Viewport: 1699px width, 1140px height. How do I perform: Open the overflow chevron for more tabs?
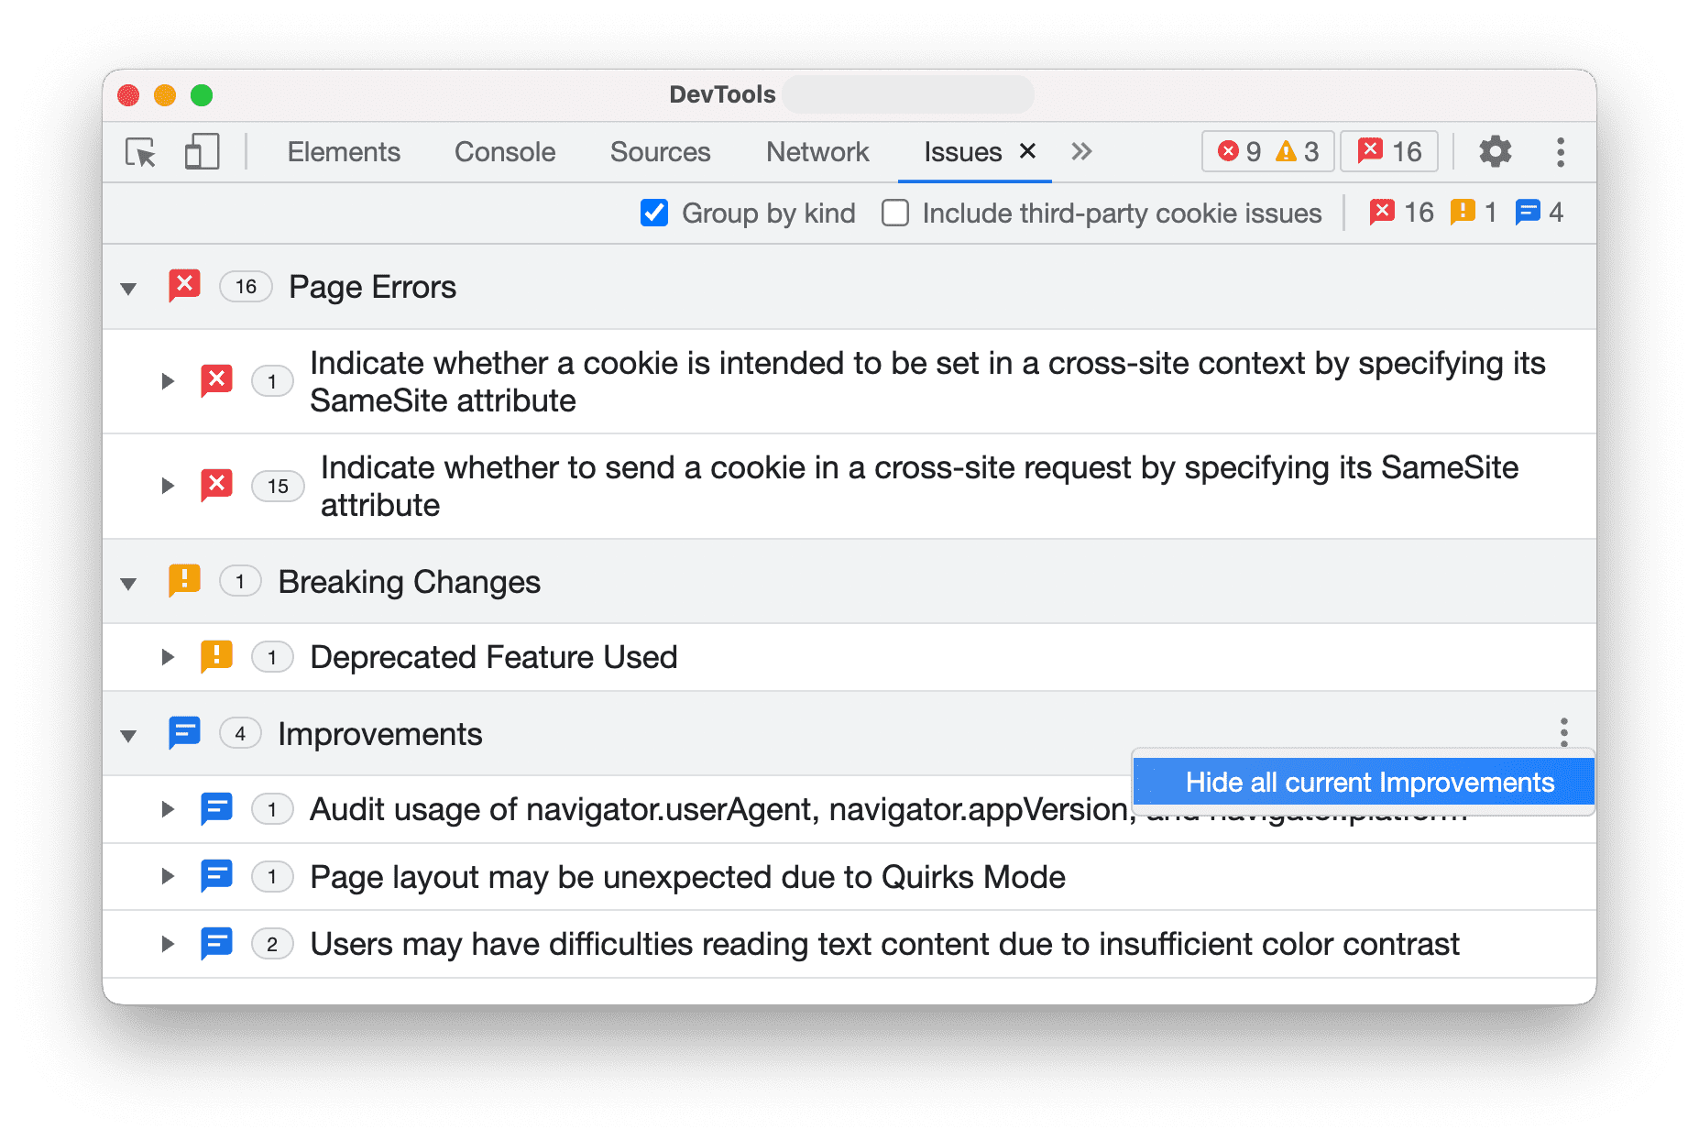[x=1081, y=151]
